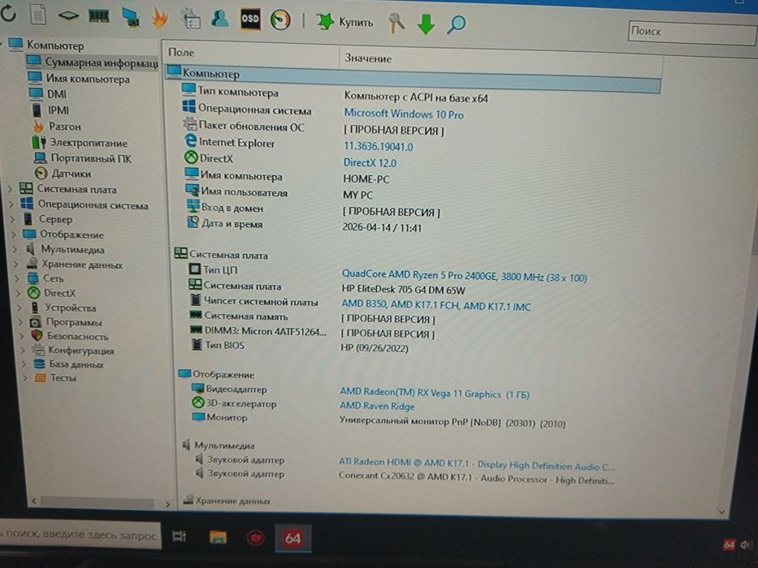Open ATI Radeon HDMI audio link
Viewport: 758px width, 568px height.
tap(477, 465)
